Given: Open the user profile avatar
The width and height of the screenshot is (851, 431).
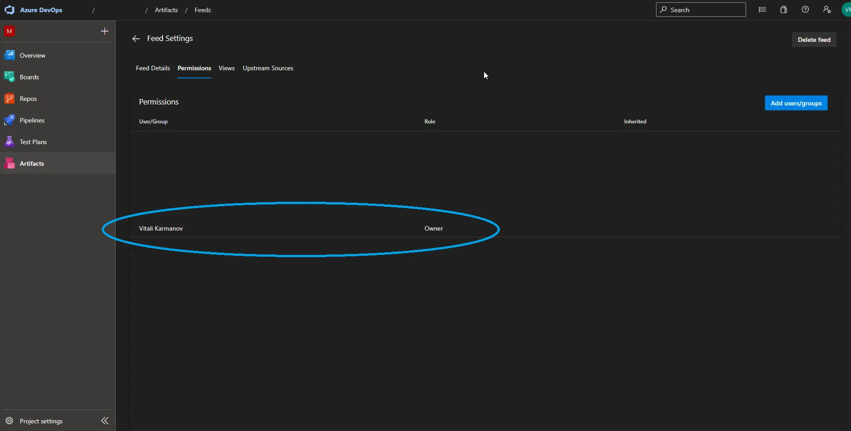Looking at the screenshot, I should [846, 9].
